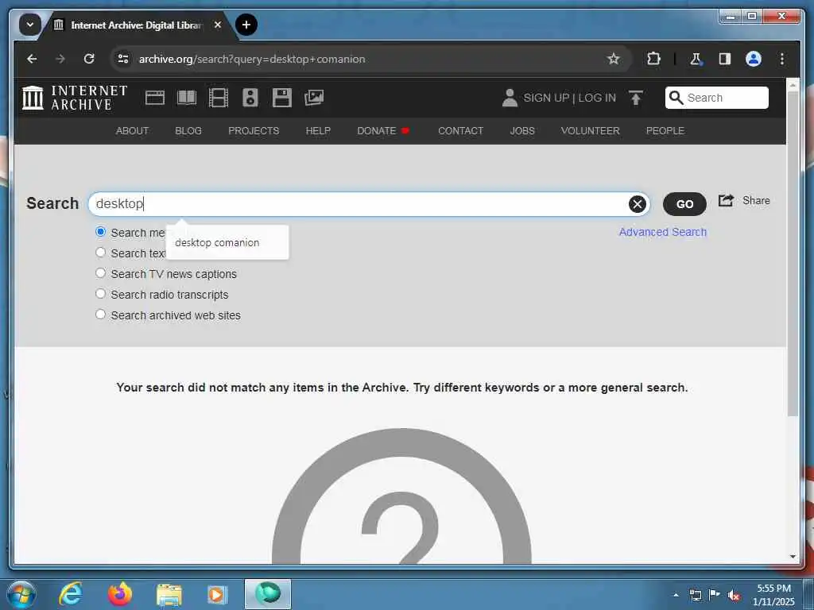The height and width of the screenshot is (610, 814).
Task: Open the Chrome profile avatar
Action: click(x=754, y=59)
